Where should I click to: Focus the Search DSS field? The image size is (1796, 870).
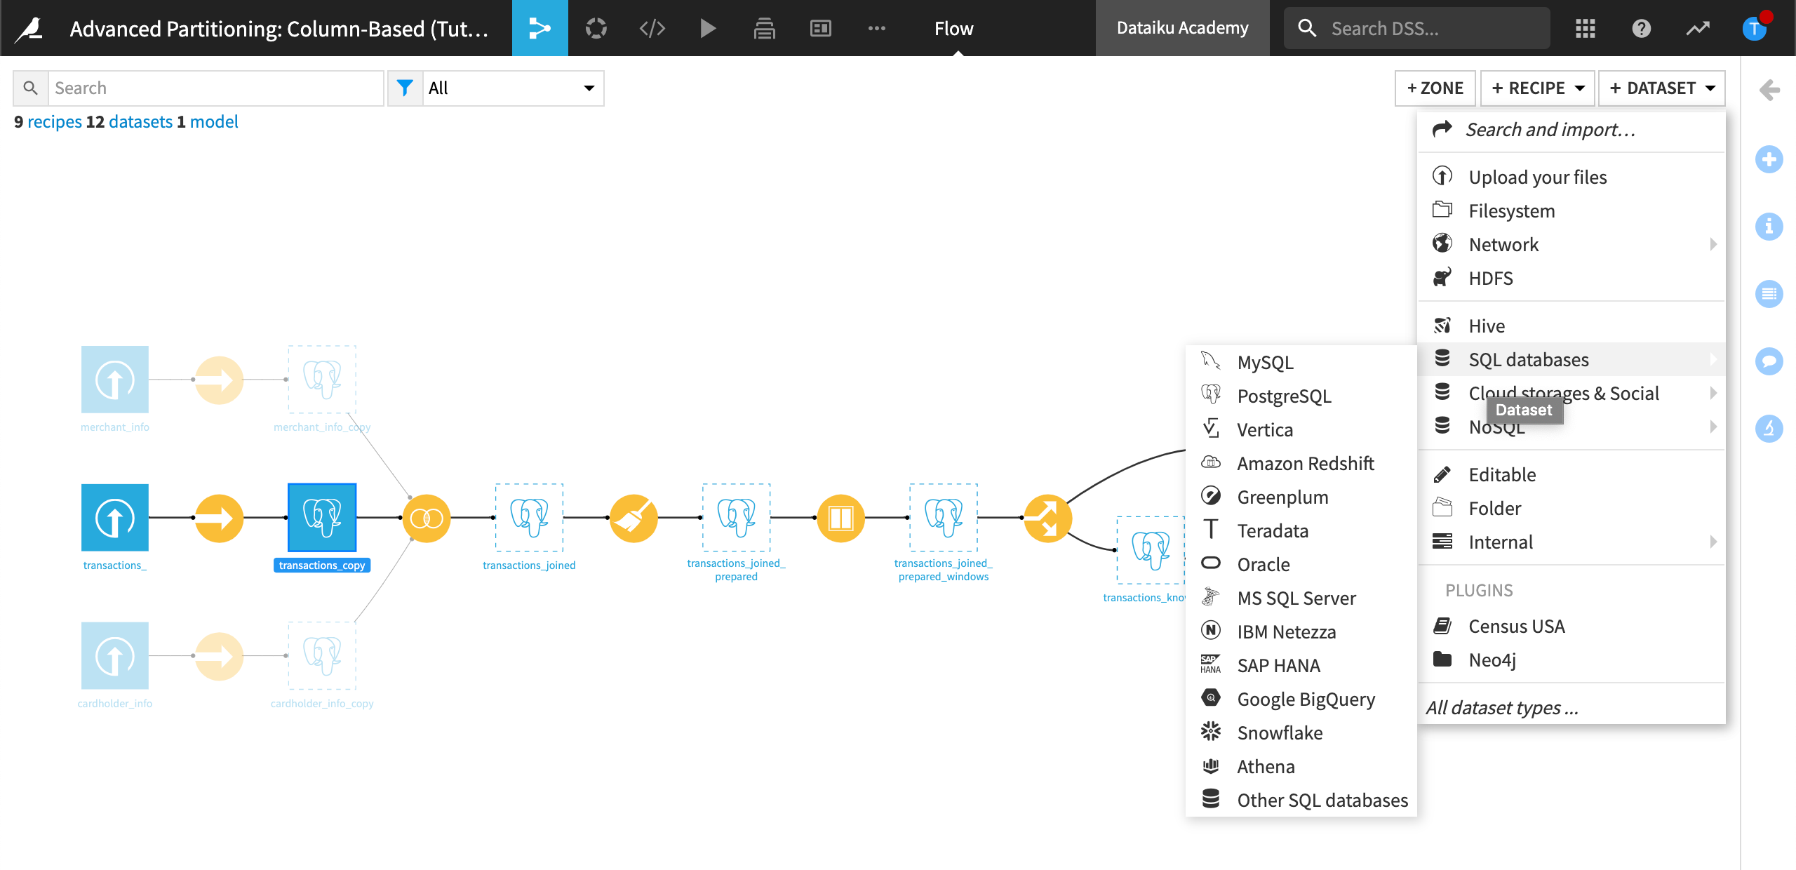[x=1416, y=28]
